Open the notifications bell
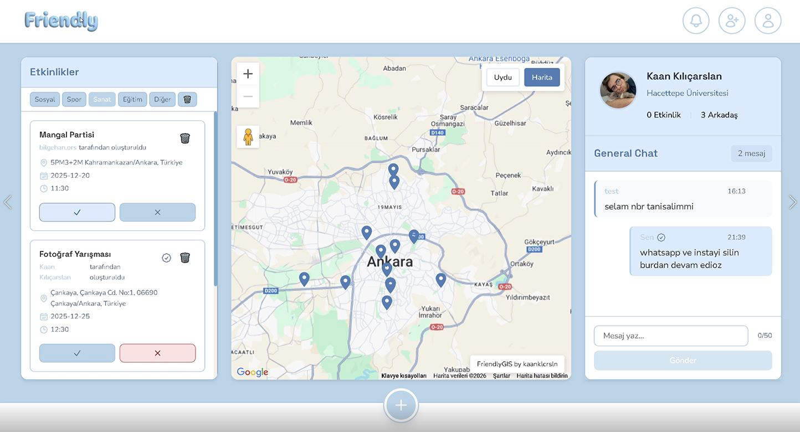The width and height of the screenshot is (800, 432). [x=696, y=20]
